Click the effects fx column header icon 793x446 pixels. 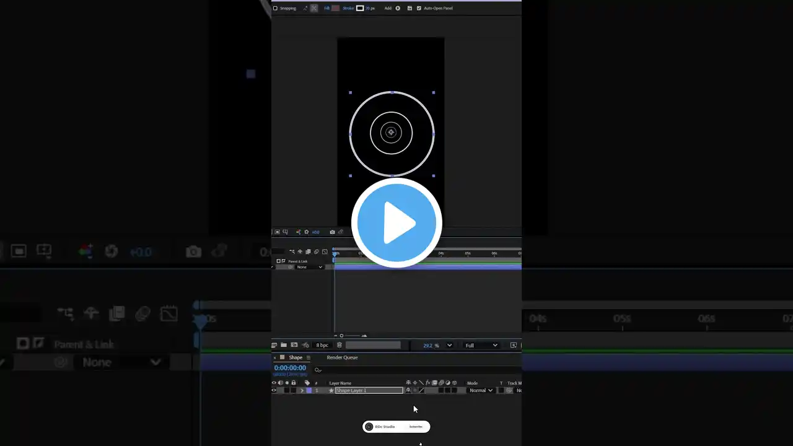[x=427, y=383]
